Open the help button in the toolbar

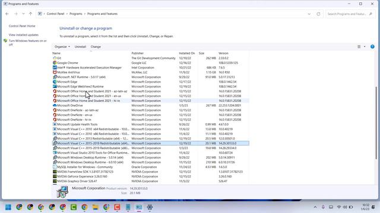pyautogui.click(x=372, y=47)
